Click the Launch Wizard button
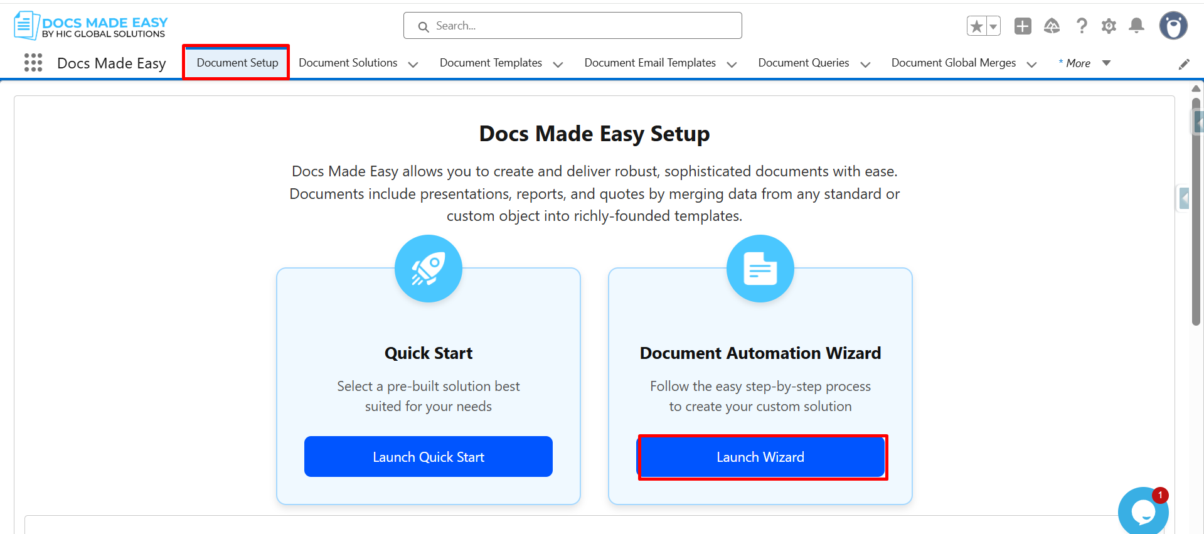Screen dimensions: 1204x534 click(x=762, y=457)
